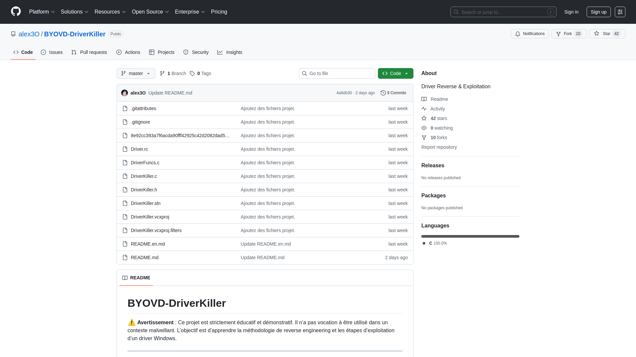
Task: Click the file icon for .gitattributes
Action: (125, 108)
